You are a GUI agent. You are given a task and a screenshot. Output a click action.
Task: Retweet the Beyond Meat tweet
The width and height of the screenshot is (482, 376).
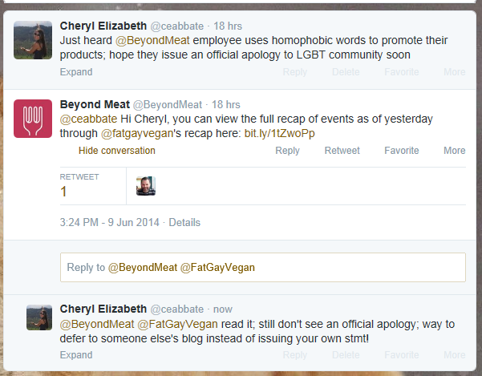point(342,151)
